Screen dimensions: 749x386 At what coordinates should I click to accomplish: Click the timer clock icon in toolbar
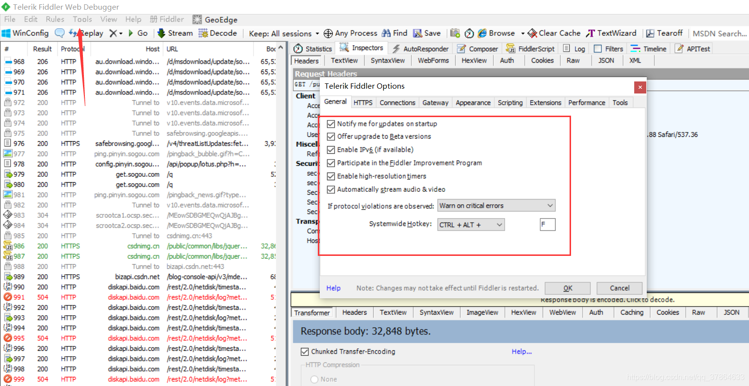(x=469, y=33)
